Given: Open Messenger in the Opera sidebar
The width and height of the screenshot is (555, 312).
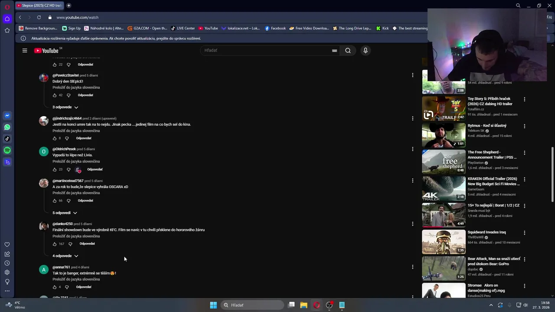Looking at the screenshot, I should (7, 116).
